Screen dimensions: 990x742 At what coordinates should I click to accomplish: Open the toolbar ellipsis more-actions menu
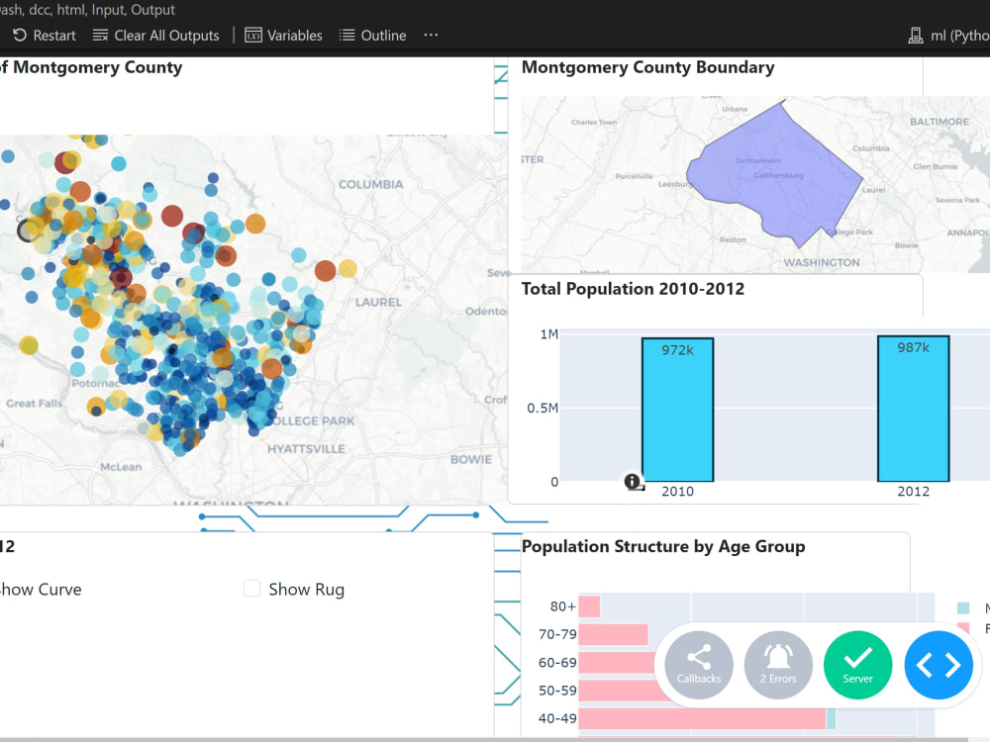click(431, 35)
